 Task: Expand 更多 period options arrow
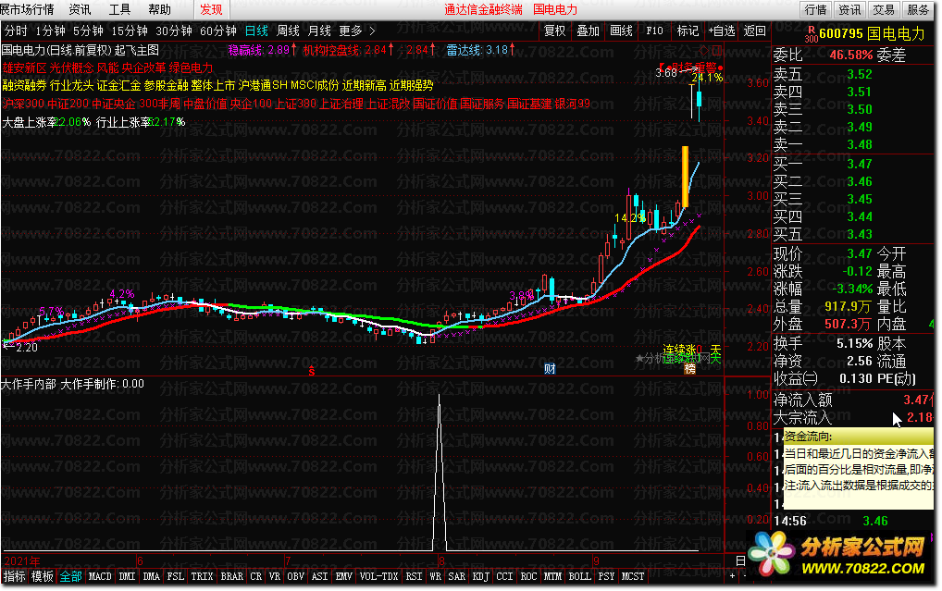[x=372, y=31]
